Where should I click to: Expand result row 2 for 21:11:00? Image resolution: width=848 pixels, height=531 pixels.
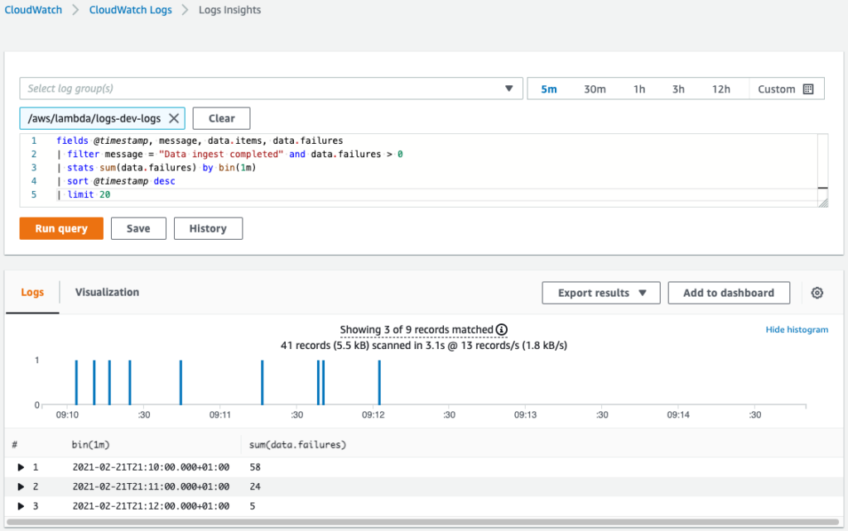(21, 486)
